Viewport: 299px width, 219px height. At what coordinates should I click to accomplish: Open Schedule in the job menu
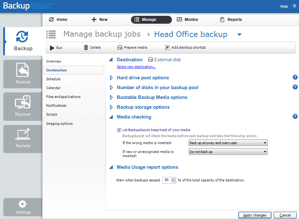coord(53,79)
